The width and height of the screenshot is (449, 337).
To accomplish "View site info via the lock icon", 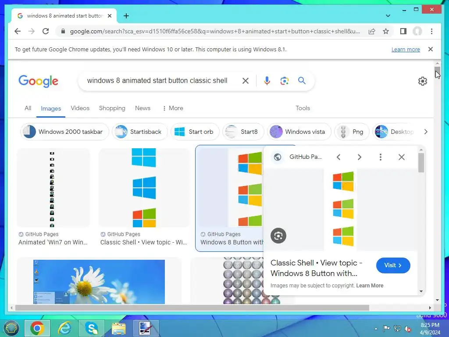I will tap(63, 31).
